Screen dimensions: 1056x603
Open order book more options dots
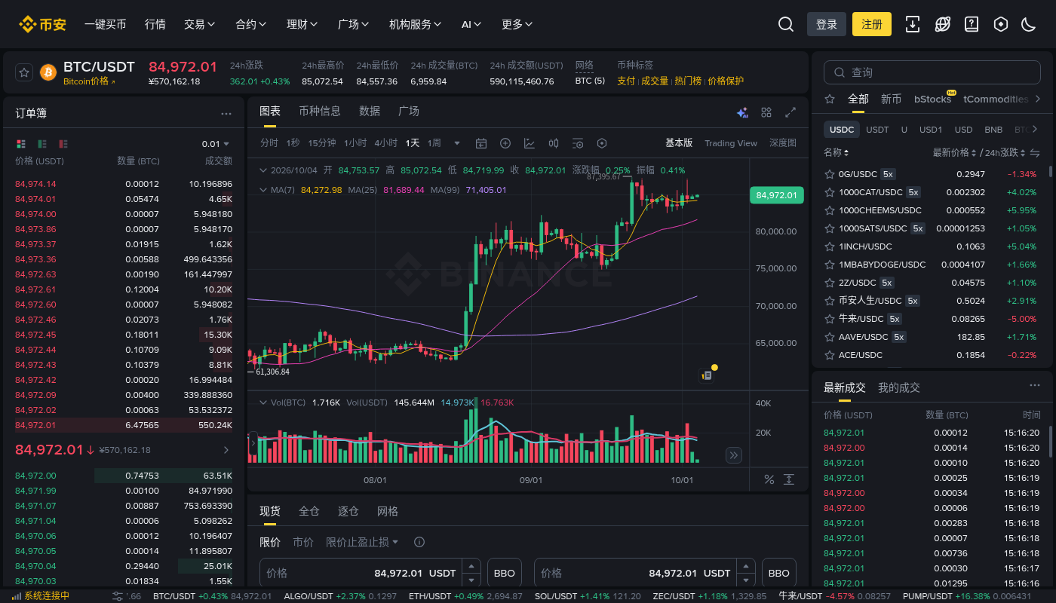pyautogui.click(x=226, y=114)
